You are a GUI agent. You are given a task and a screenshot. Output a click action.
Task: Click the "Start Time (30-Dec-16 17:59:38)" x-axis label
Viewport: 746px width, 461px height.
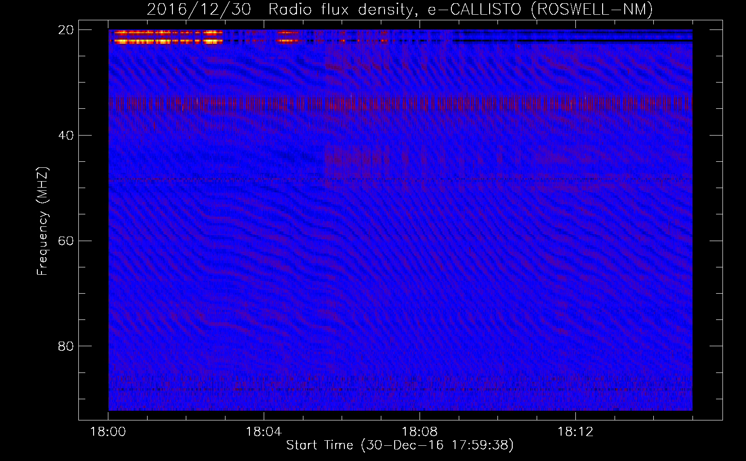pyautogui.click(x=400, y=445)
